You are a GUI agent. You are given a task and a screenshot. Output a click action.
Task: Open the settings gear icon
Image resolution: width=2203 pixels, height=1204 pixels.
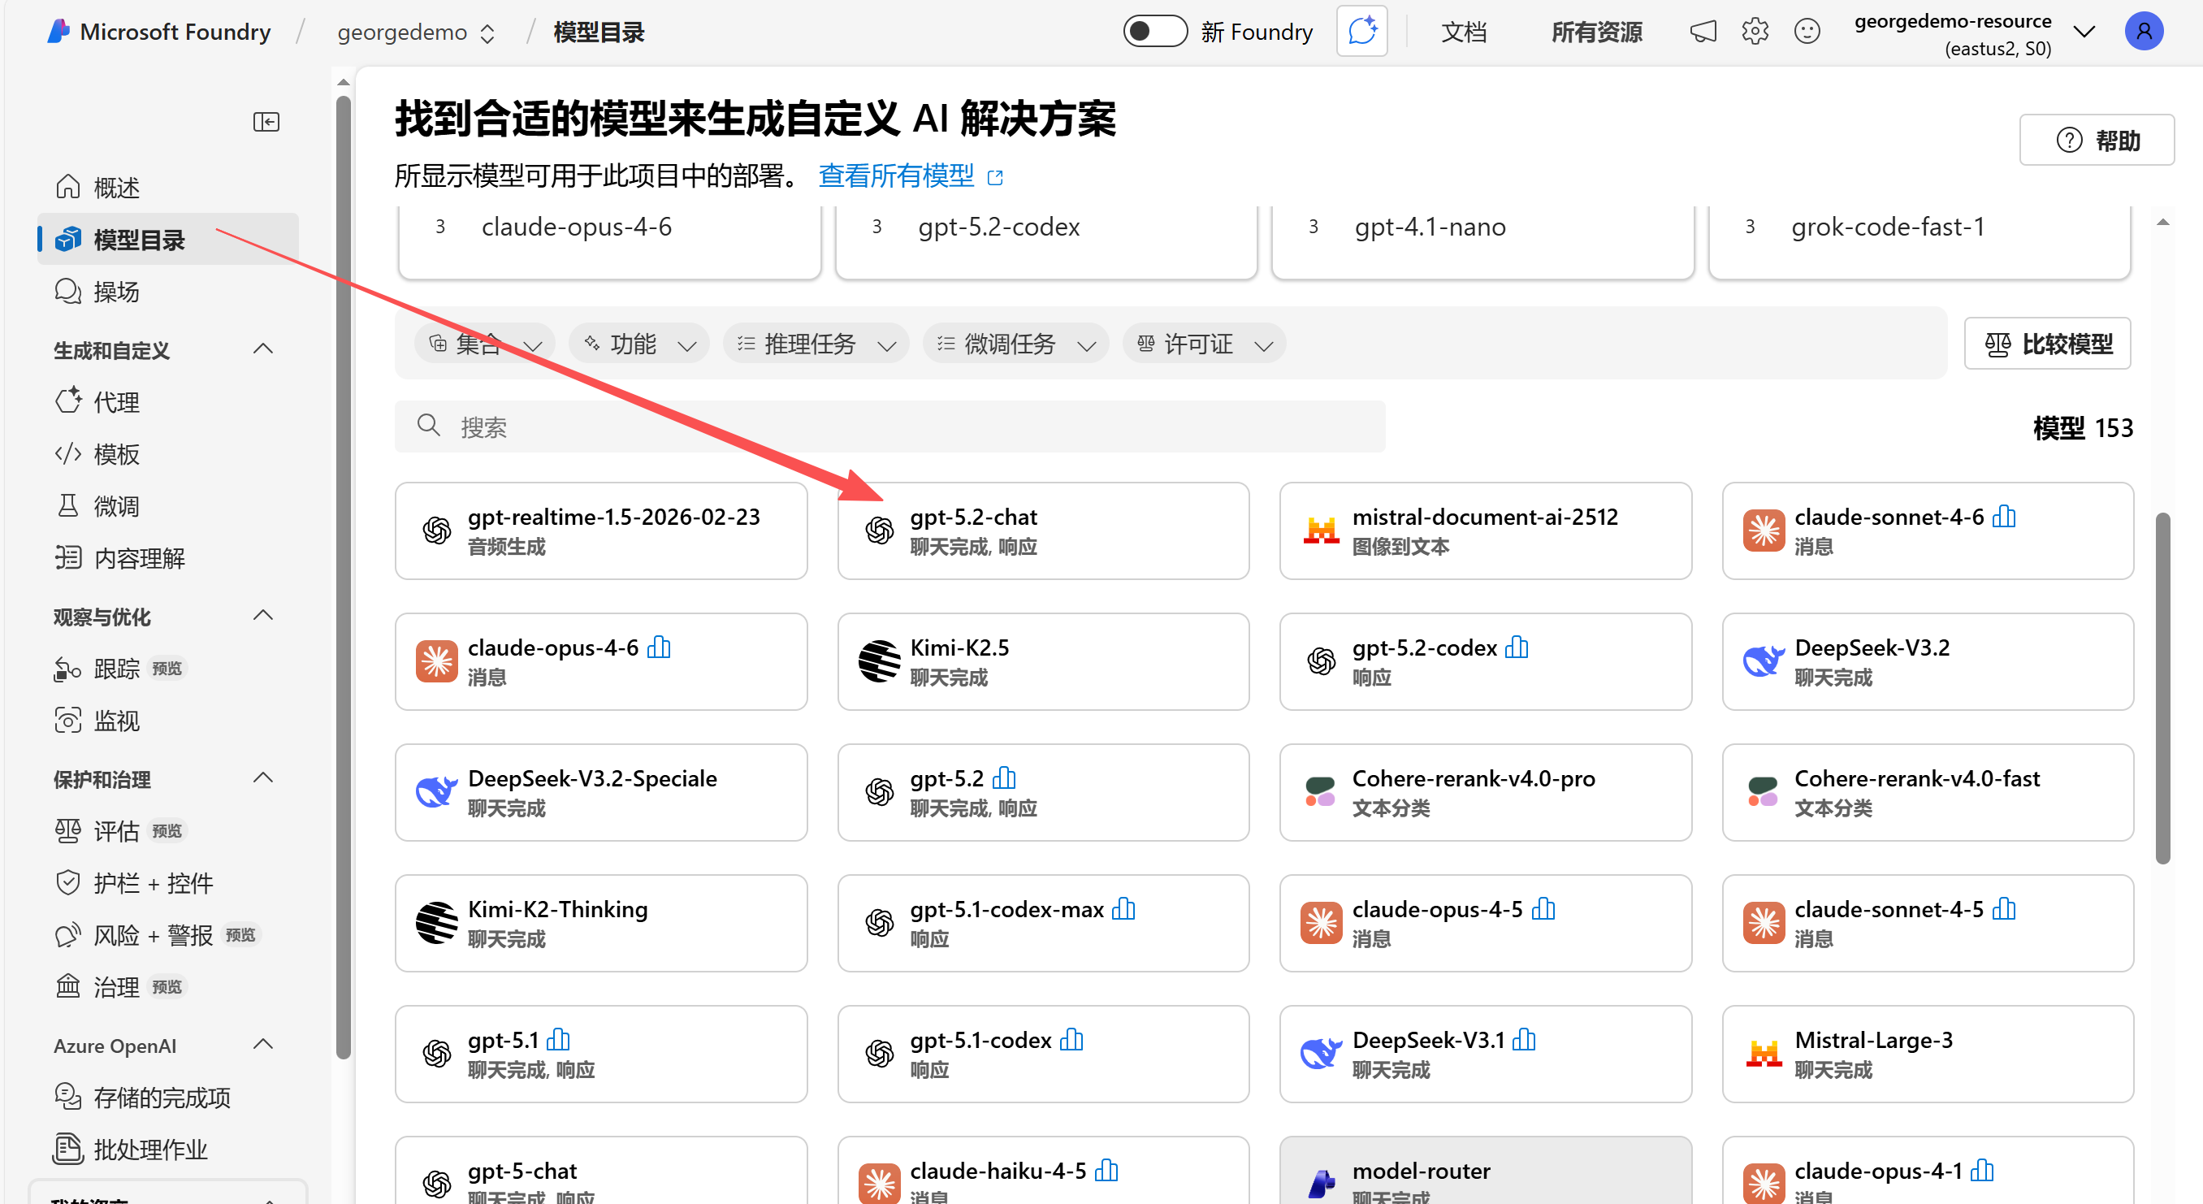point(1754,32)
